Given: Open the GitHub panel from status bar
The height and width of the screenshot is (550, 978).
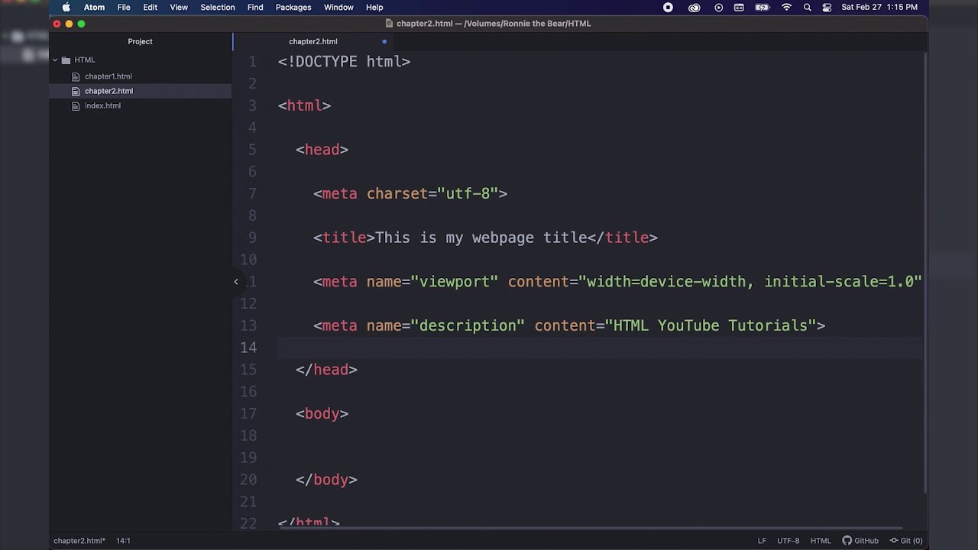Looking at the screenshot, I should [x=860, y=541].
